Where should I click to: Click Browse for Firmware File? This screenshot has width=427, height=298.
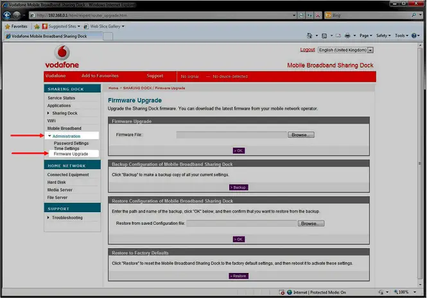(301, 135)
